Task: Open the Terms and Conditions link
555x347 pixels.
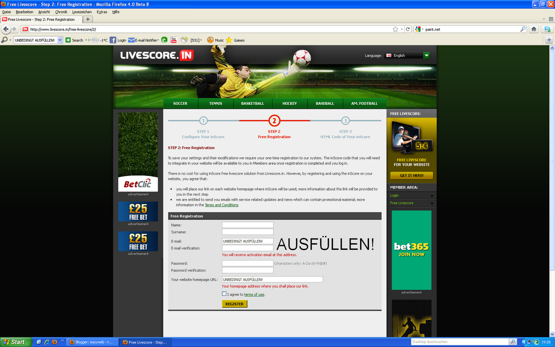Action: tap(222, 205)
